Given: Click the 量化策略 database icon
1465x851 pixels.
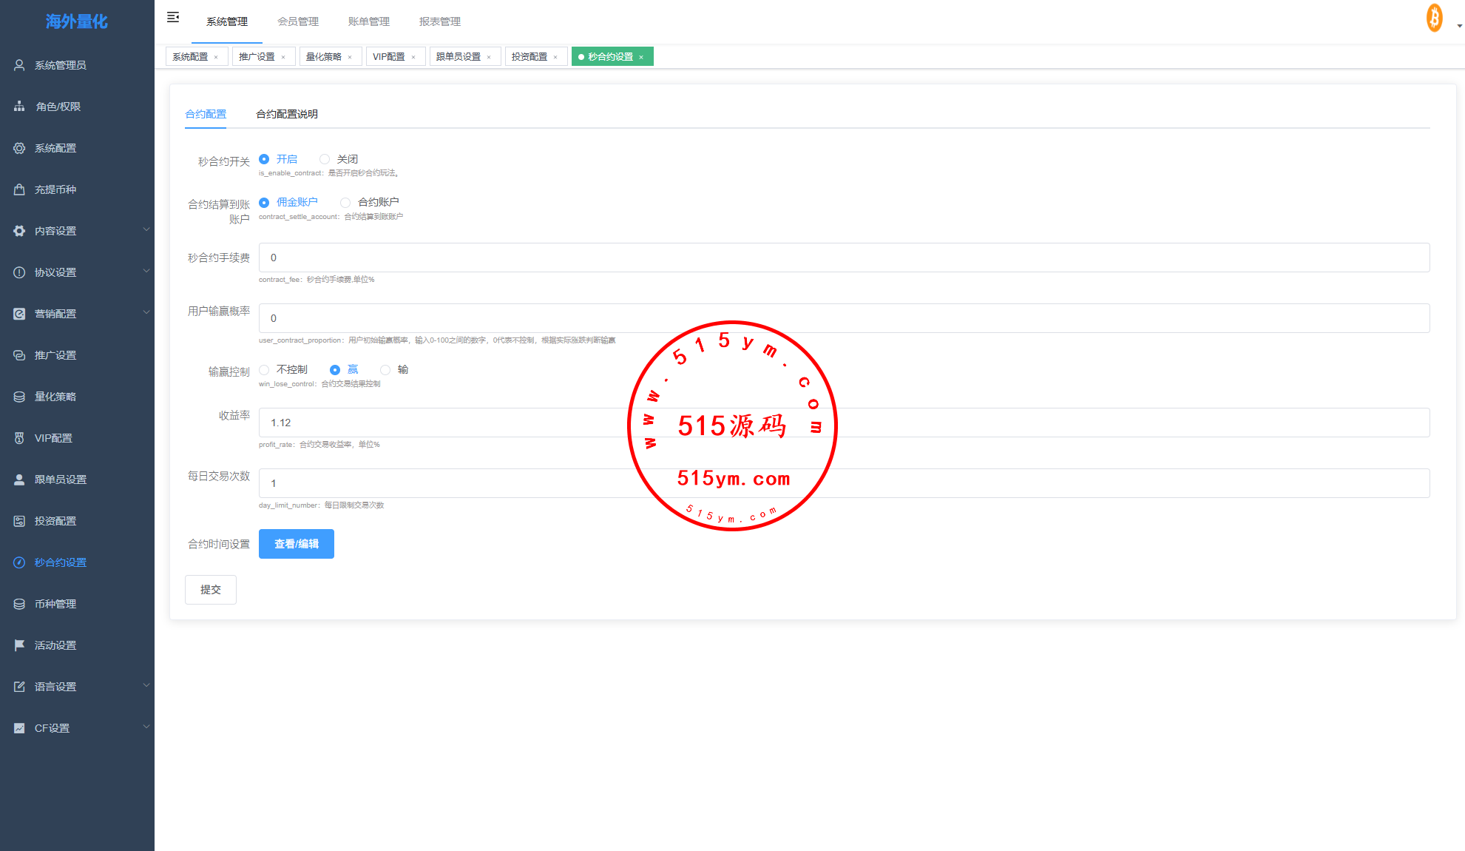Looking at the screenshot, I should [x=19, y=397].
